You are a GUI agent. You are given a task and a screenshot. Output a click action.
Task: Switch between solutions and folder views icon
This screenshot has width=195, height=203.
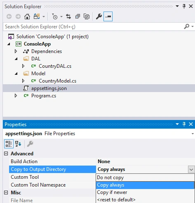pos(37,16)
